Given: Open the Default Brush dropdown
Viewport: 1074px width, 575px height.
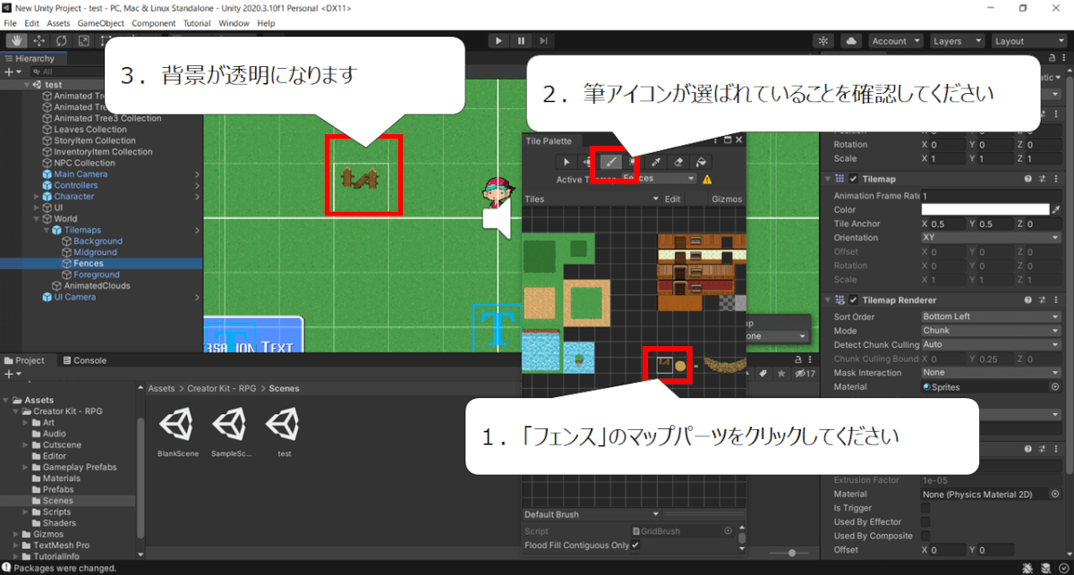Looking at the screenshot, I should point(592,514).
